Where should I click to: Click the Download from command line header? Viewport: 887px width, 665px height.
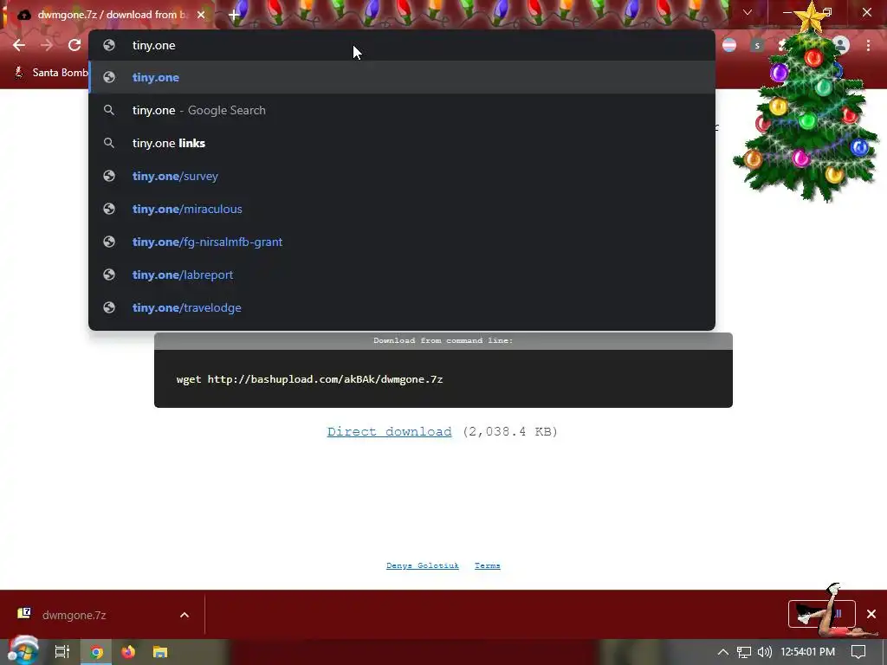tap(443, 340)
